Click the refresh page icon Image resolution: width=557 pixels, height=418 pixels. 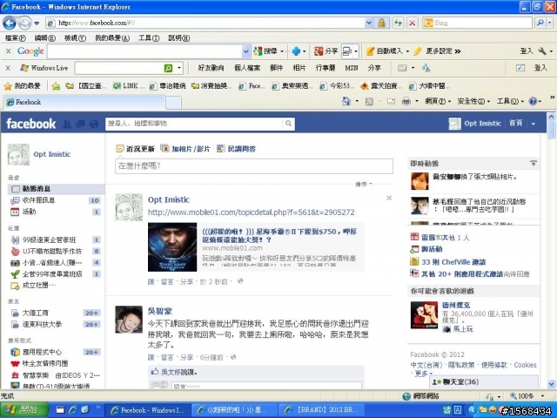[x=399, y=24]
